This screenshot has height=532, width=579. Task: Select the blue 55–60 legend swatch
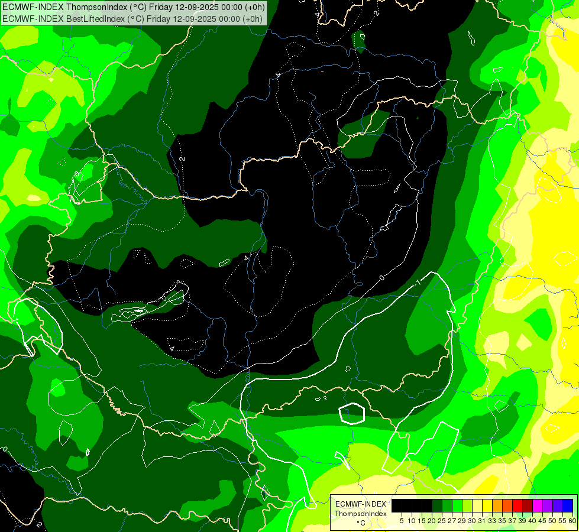coord(568,505)
